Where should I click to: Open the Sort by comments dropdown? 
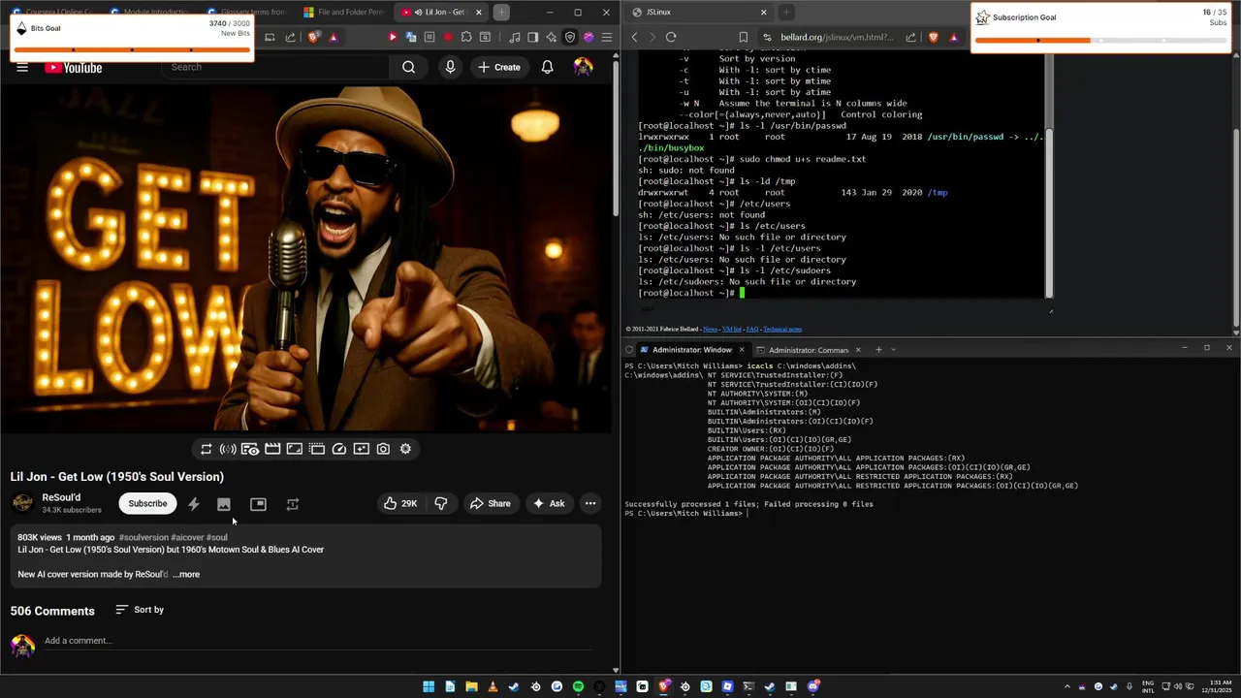click(x=140, y=610)
